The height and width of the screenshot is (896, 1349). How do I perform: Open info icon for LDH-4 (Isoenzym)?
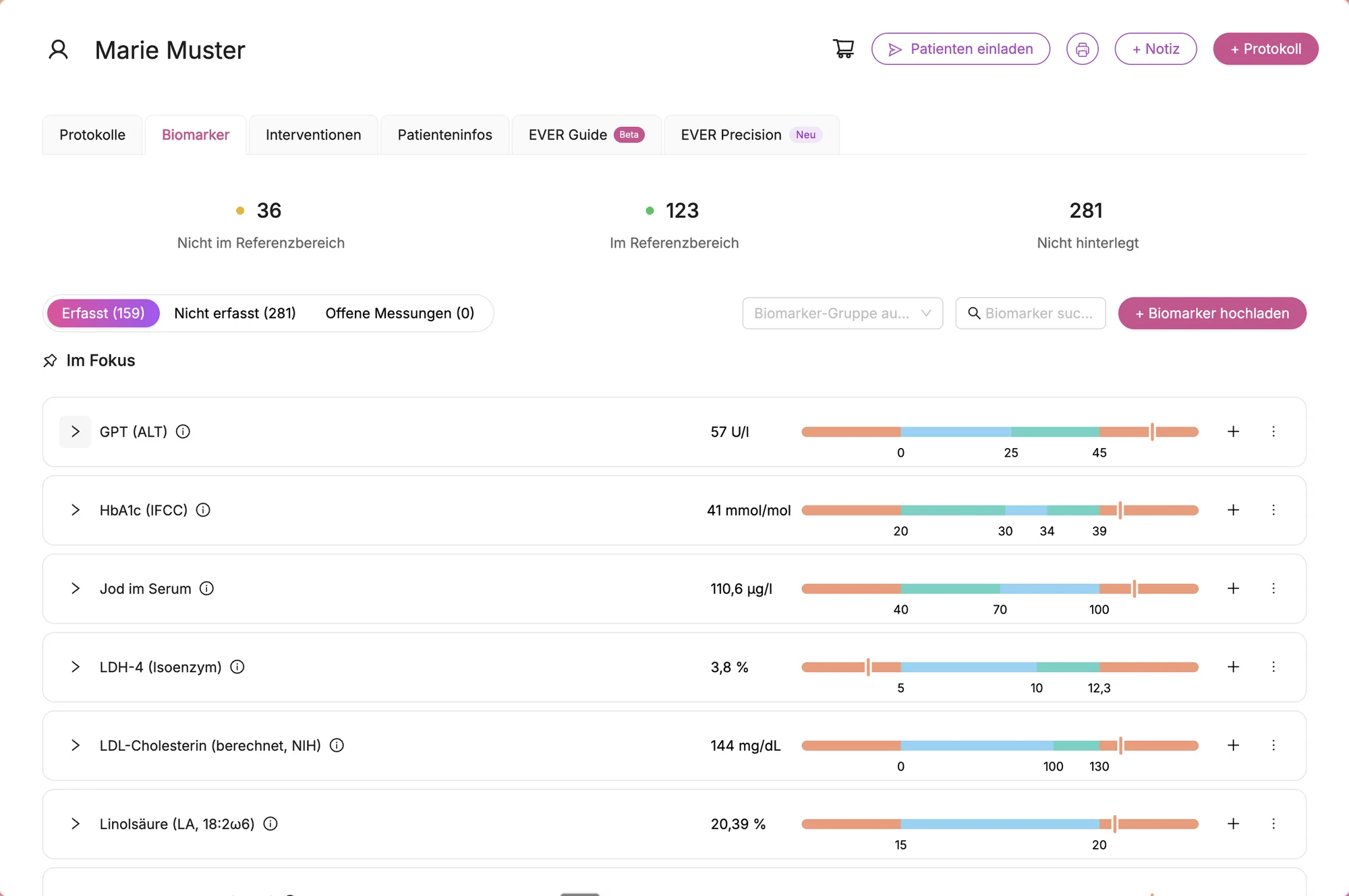[237, 667]
